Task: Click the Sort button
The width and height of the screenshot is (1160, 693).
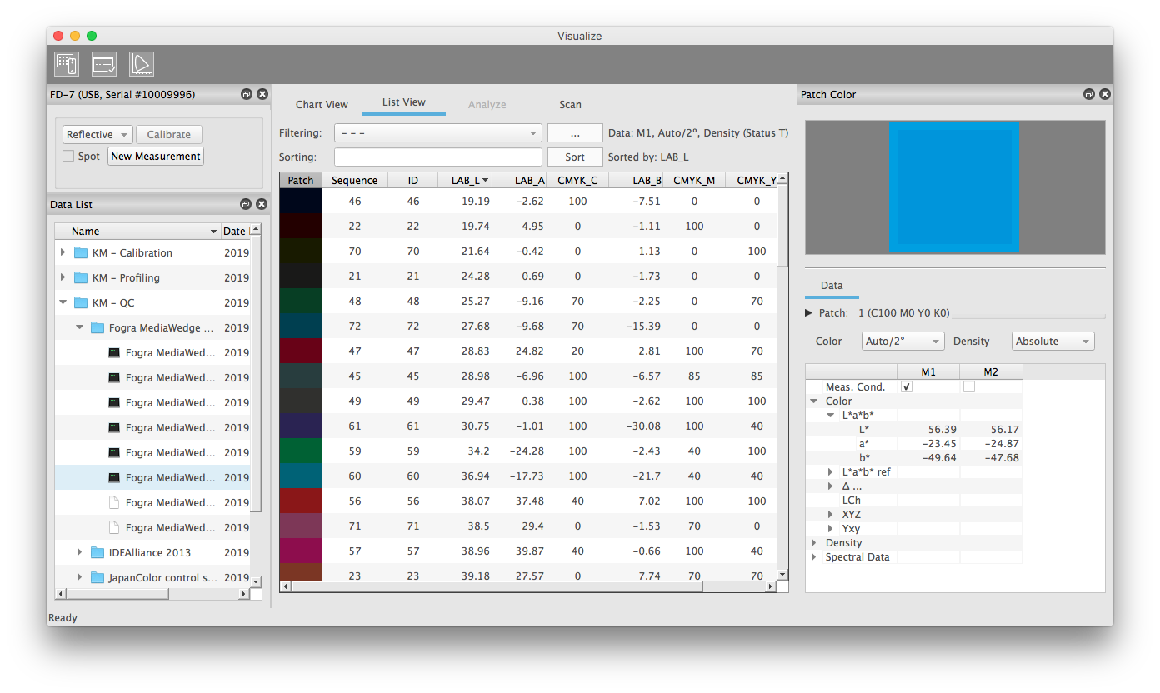Action: point(575,157)
